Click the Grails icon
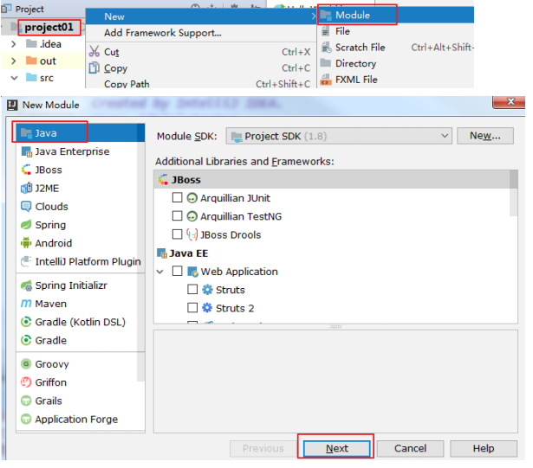 pos(26,401)
